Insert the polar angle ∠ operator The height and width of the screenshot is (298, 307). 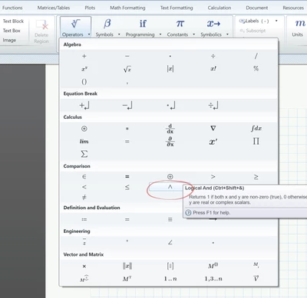coord(170,242)
